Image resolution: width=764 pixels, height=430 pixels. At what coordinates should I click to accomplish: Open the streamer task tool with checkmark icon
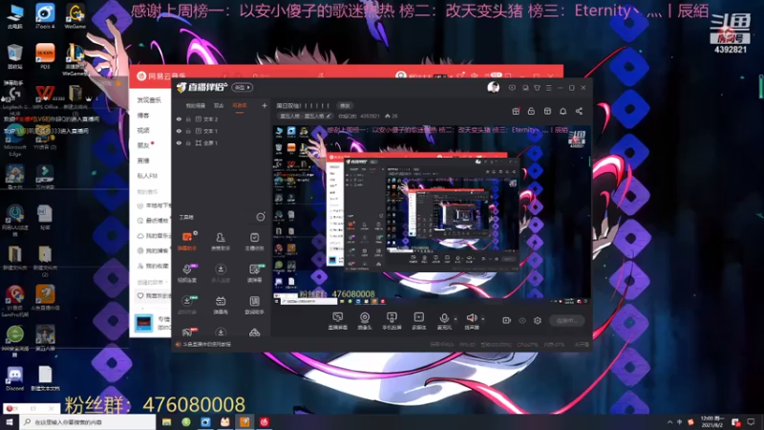point(254,242)
